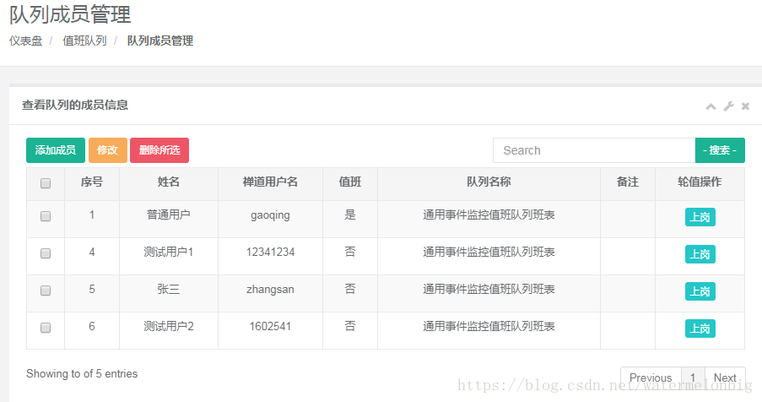Go to the Previous page
The height and width of the screenshot is (402, 762).
point(651,378)
